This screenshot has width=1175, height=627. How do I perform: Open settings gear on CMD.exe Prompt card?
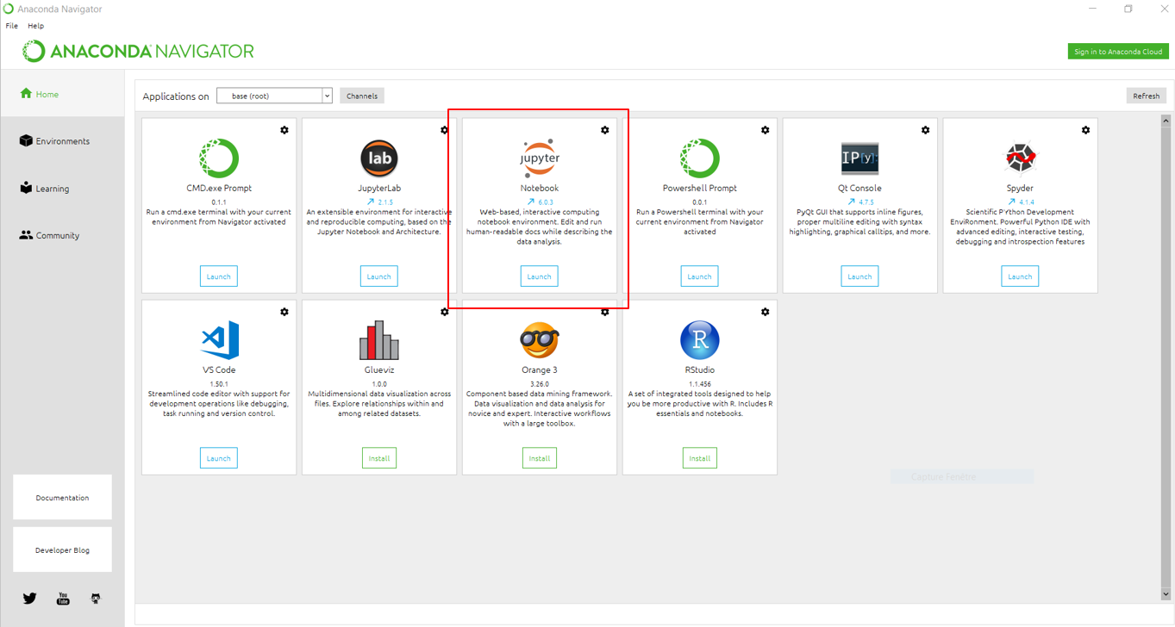[x=284, y=130]
